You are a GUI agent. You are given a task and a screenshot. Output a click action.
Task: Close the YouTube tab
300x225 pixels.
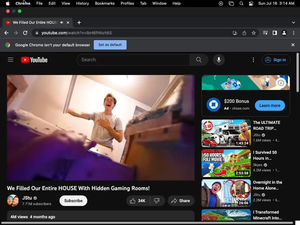click(x=68, y=23)
